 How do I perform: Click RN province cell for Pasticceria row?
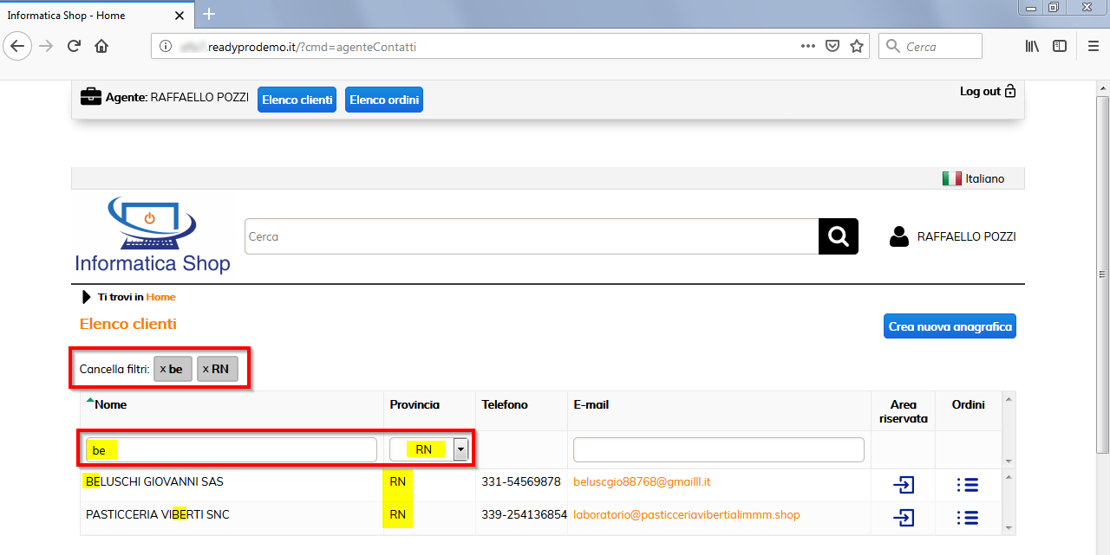click(398, 514)
